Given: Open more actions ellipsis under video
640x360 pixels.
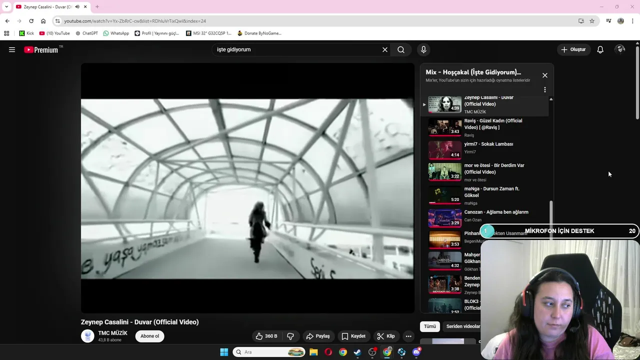Looking at the screenshot, I should (x=408, y=336).
